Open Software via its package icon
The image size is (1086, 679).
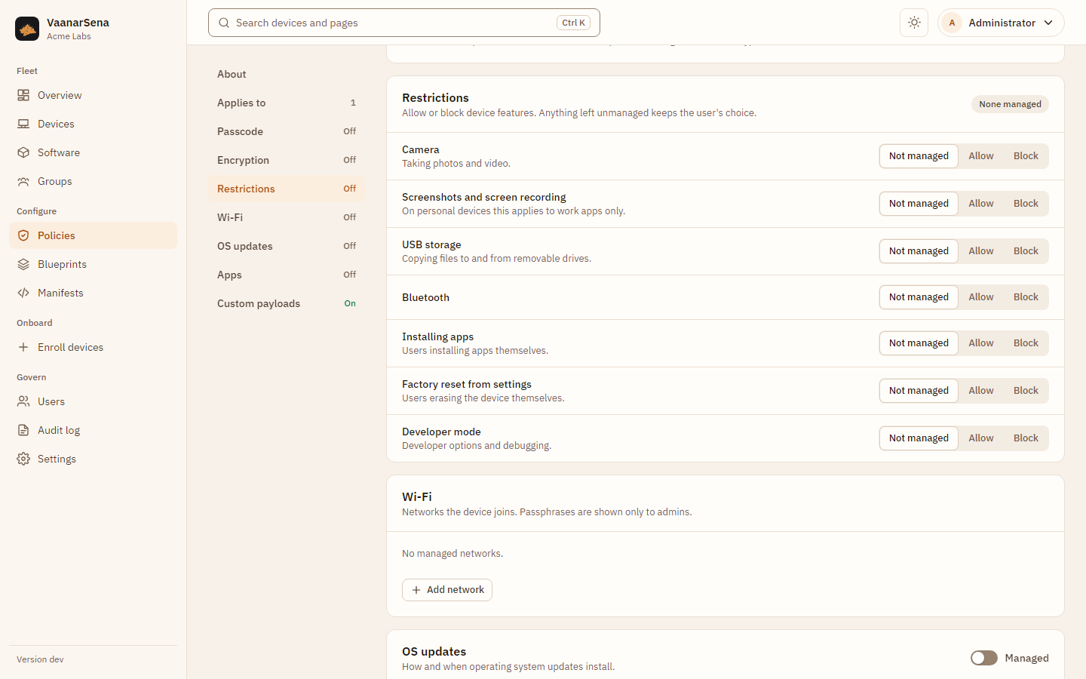coord(23,152)
